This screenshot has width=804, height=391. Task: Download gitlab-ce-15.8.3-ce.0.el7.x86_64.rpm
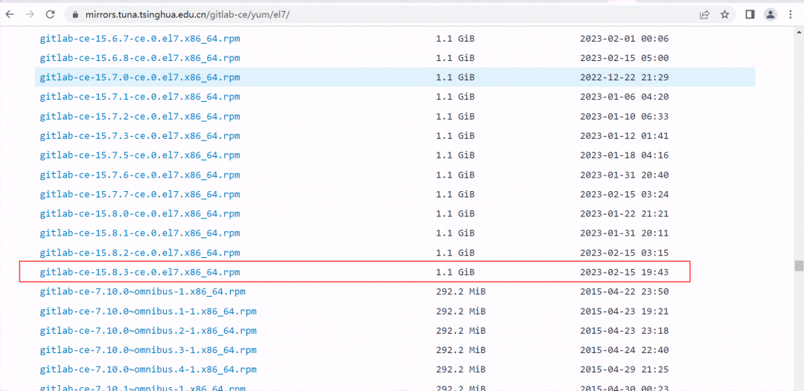(x=140, y=273)
